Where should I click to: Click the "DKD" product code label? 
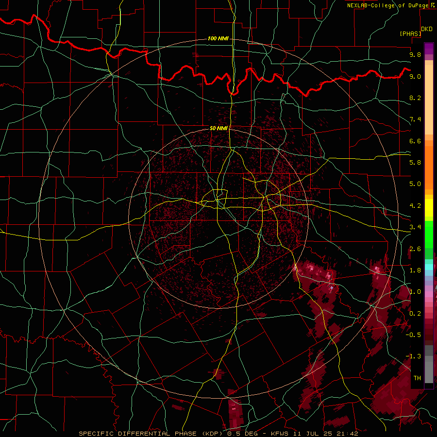426,29
